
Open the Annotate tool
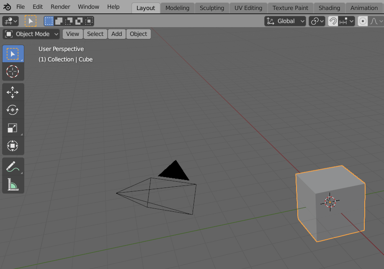pyautogui.click(x=13, y=167)
